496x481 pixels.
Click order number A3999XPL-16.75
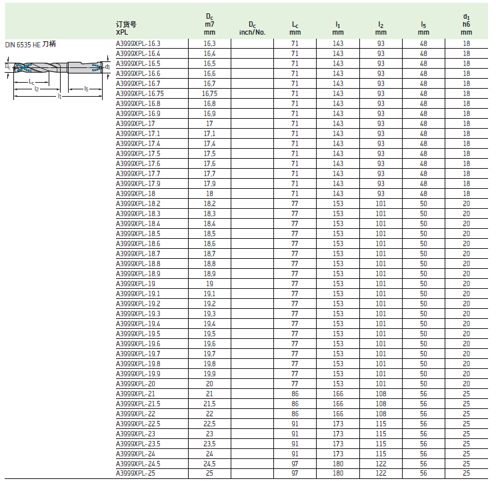click(140, 93)
